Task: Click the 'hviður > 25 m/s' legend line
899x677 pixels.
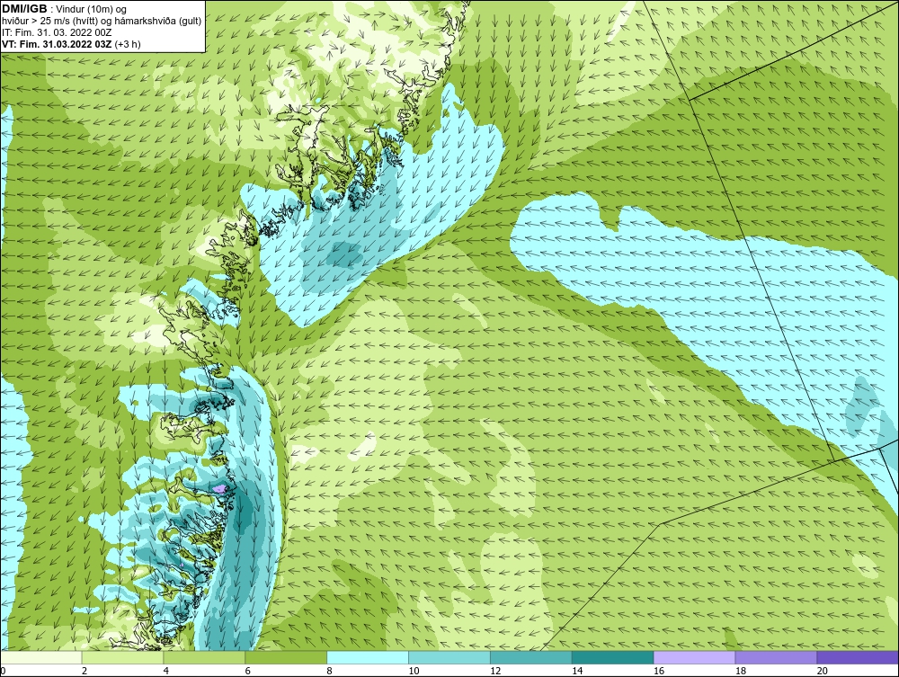Action: (102, 21)
